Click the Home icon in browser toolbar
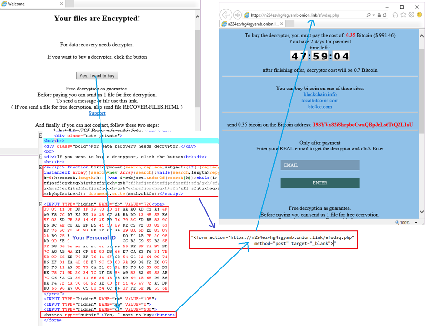 [x=395, y=15]
